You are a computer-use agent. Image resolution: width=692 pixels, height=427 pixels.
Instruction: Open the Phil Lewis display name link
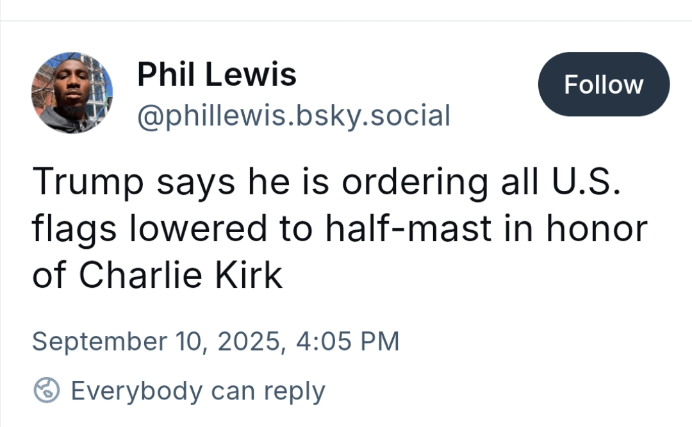coord(217,74)
